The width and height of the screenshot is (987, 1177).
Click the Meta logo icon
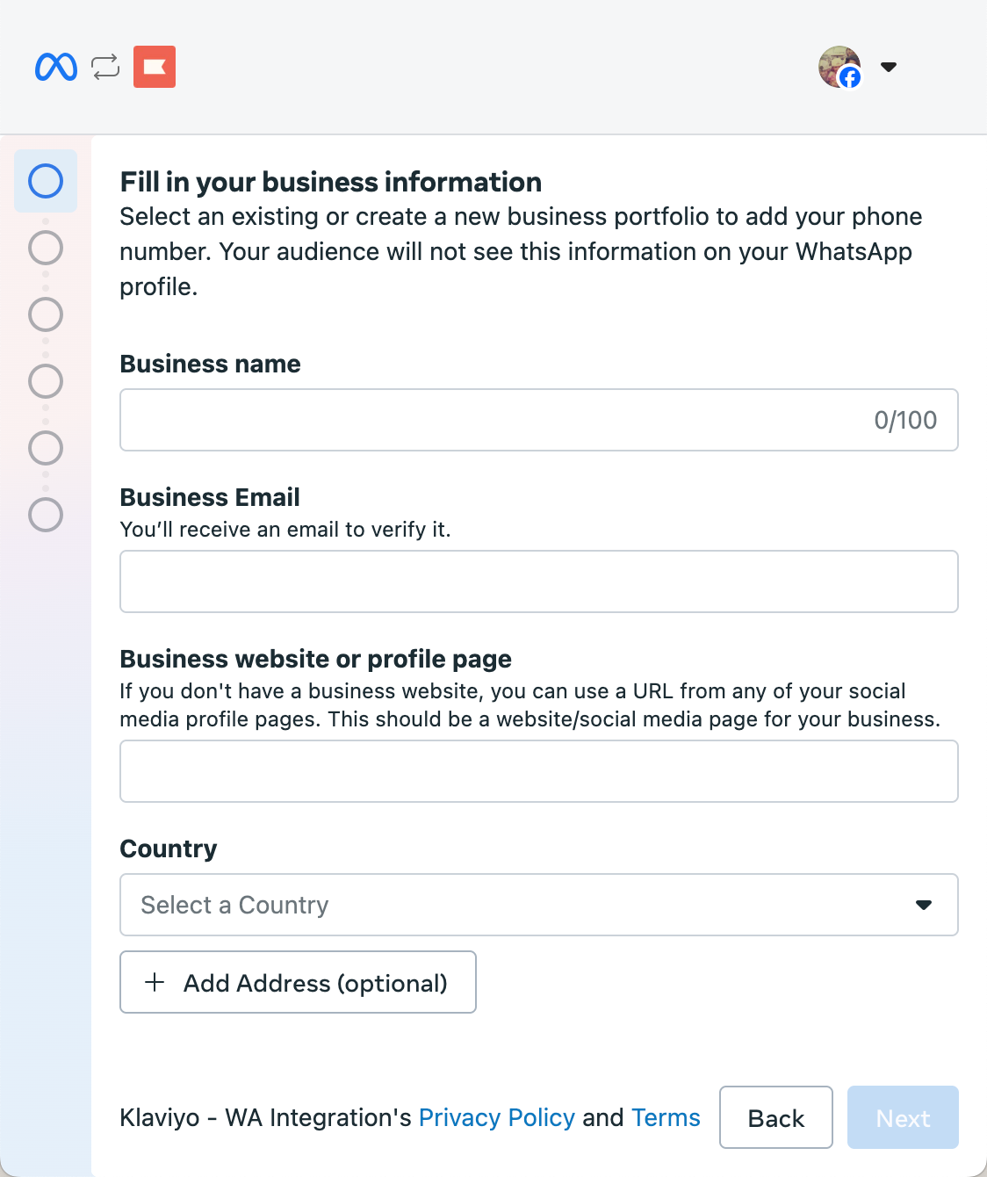(56, 67)
